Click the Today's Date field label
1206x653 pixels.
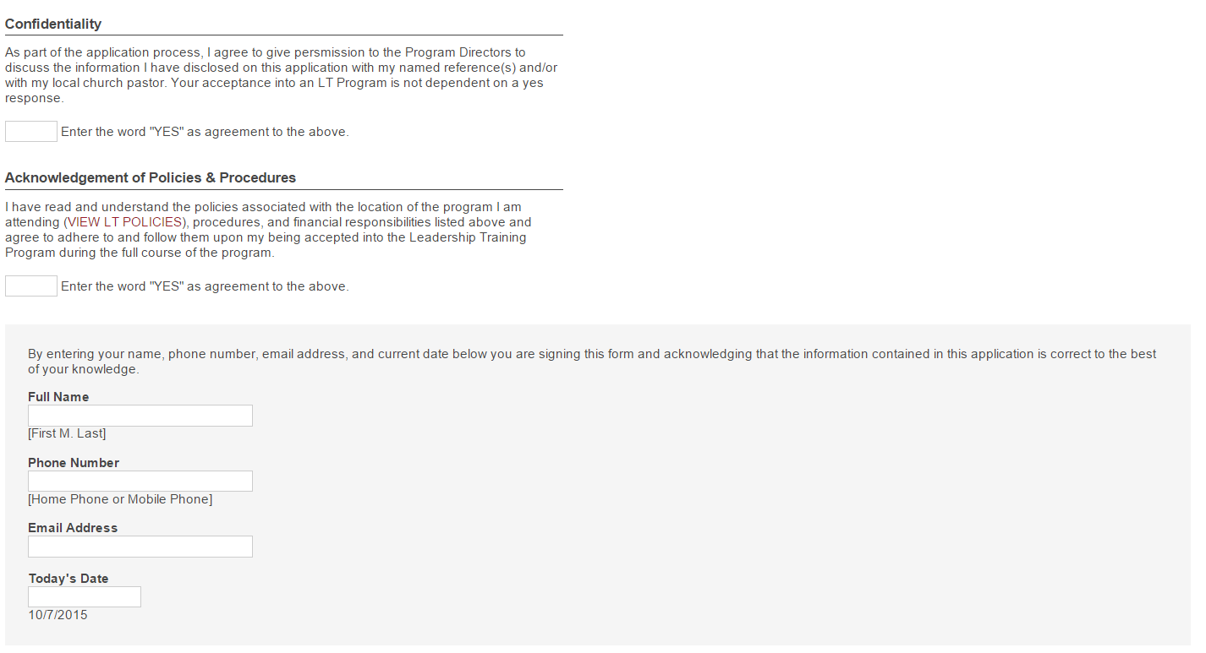coord(69,579)
